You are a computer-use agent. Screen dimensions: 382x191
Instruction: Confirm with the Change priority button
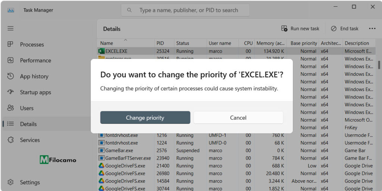(x=145, y=118)
